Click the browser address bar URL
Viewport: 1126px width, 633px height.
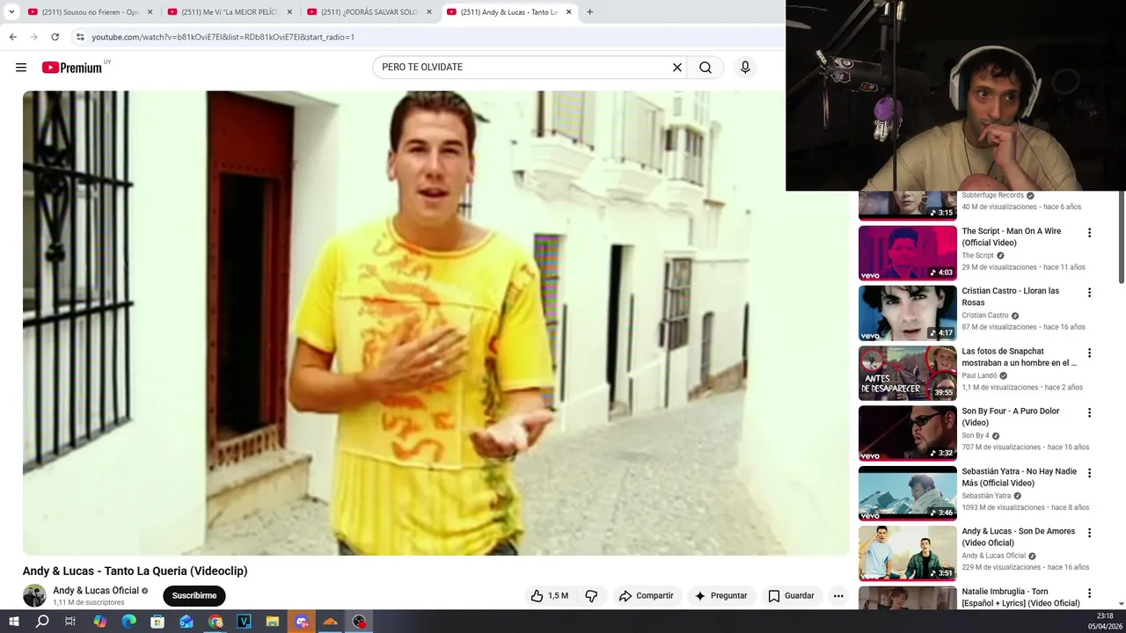click(x=223, y=37)
